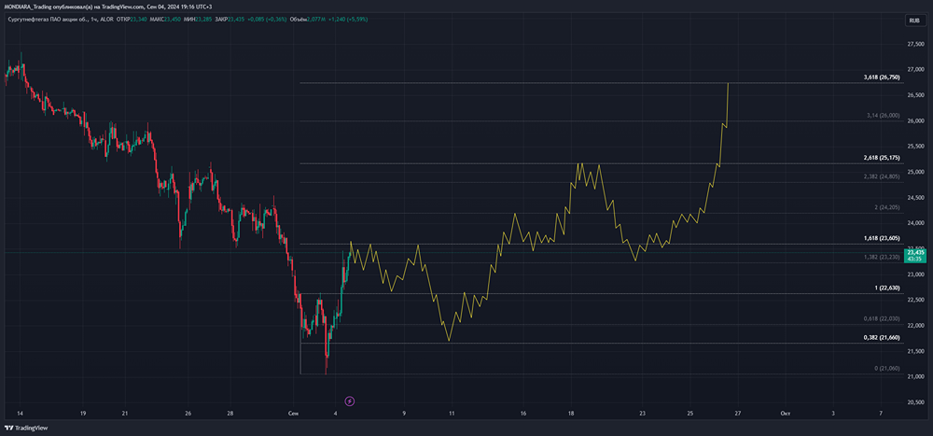Click the 27,500 price axis label
Screen dimensions: 933x436
[x=915, y=45]
